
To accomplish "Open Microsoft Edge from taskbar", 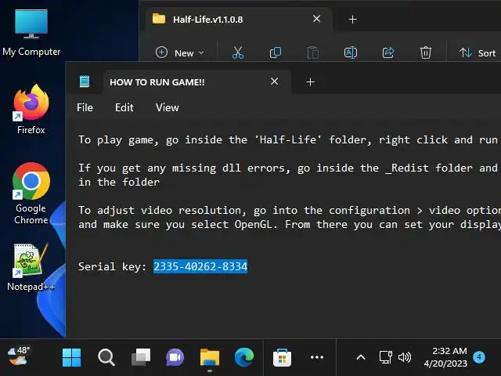I will click(x=244, y=357).
